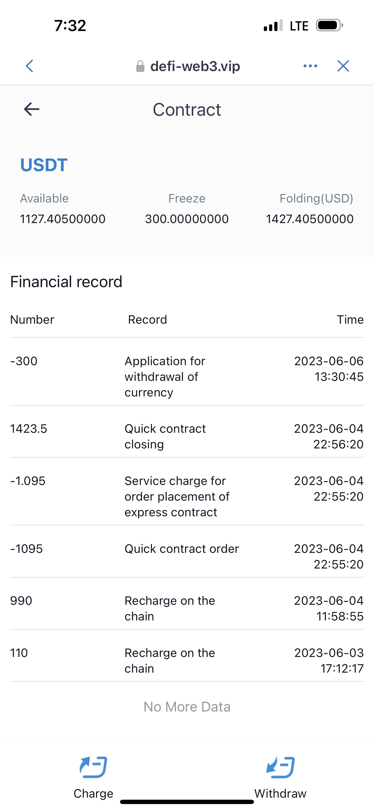This screenshot has height=811, width=374.
Task: Tap the Charge deposit icon
Action: [x=93, y=767]
